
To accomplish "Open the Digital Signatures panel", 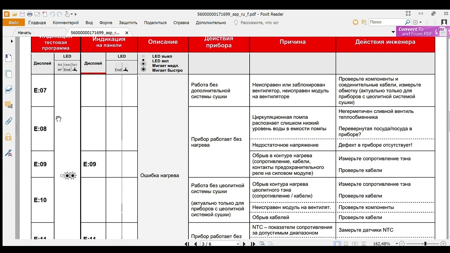I will click(8, 153).
